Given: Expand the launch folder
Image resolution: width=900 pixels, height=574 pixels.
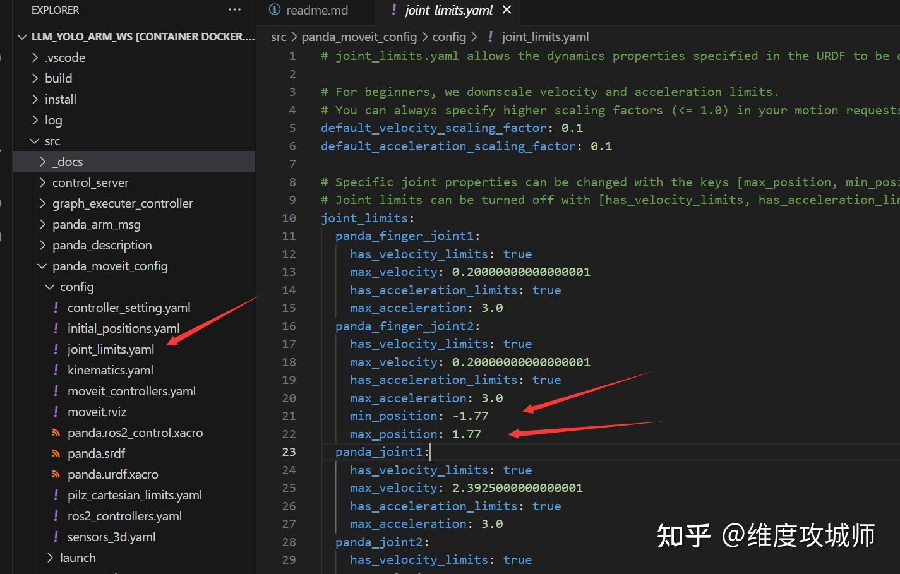Looking at the screenshot, I should 49,557.
